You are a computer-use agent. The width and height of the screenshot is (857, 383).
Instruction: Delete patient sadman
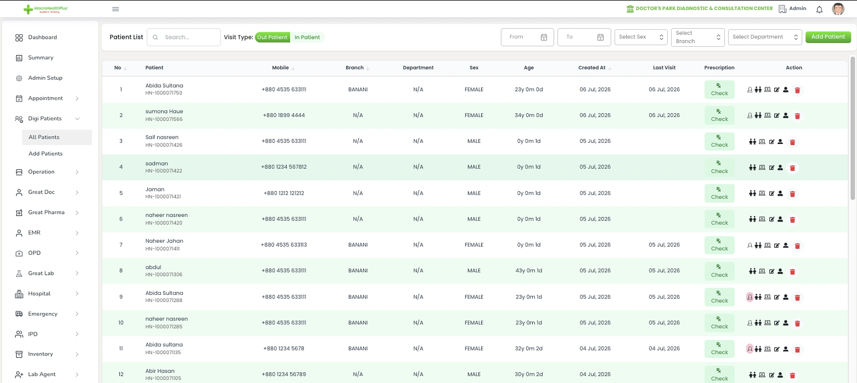[x=792, y=168]
